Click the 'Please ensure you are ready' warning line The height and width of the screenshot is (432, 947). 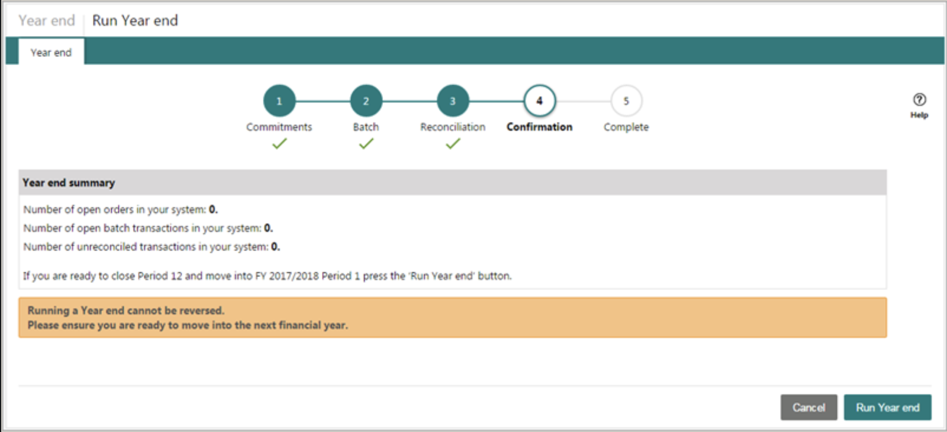[x=188, y=325]
